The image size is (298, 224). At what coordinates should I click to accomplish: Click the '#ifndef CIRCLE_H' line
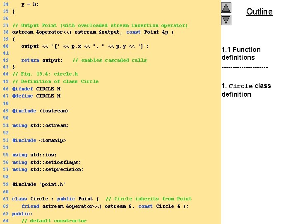(x=36, y=89)
